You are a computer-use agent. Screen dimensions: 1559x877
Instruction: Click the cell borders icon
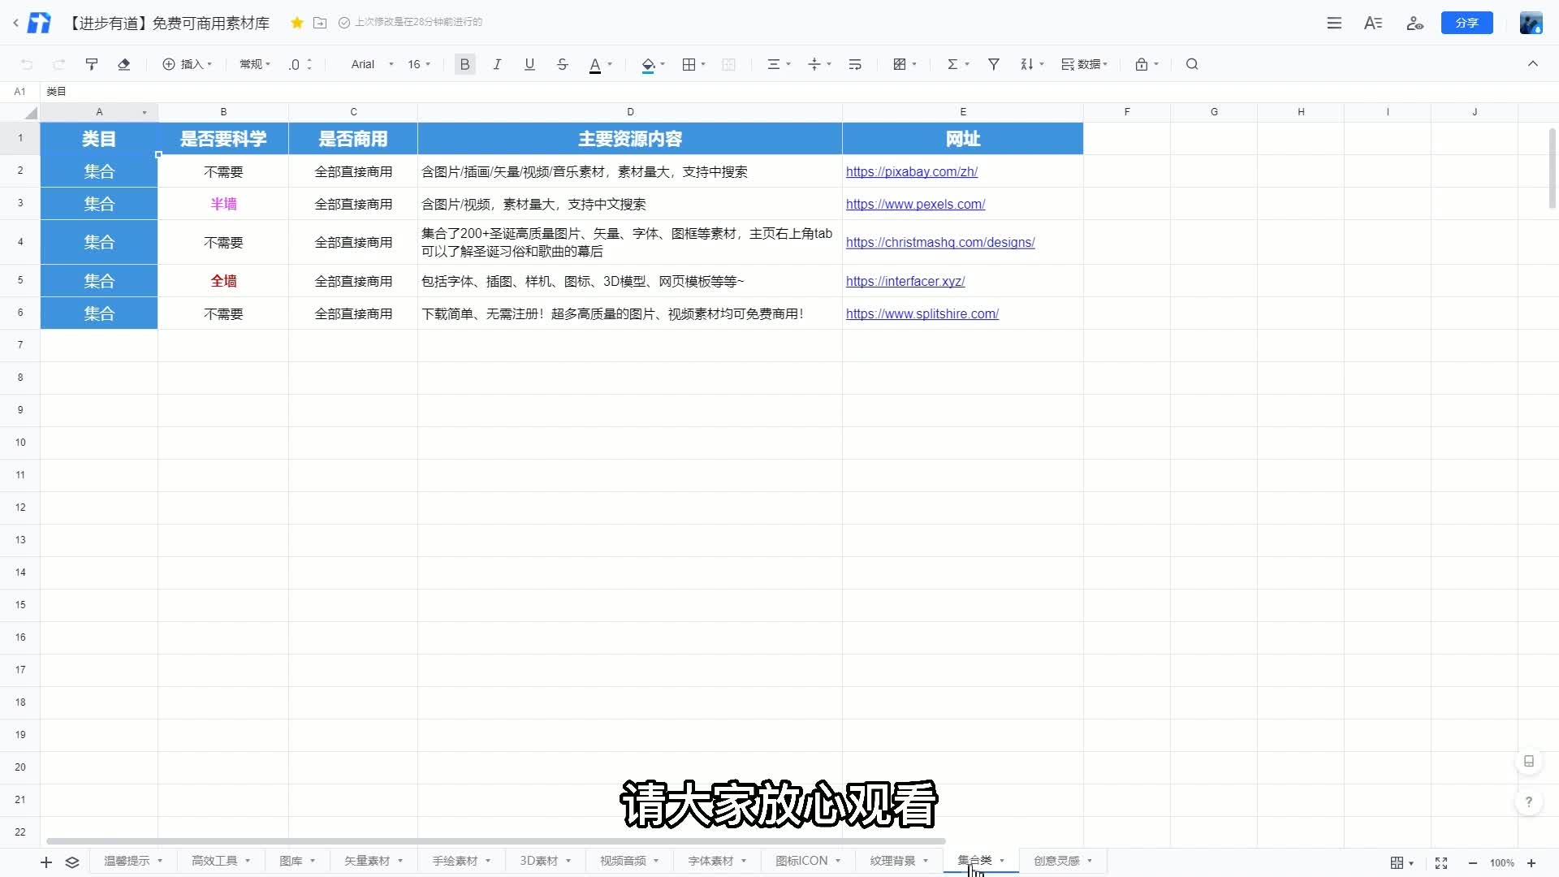click(x=689, y=64)
